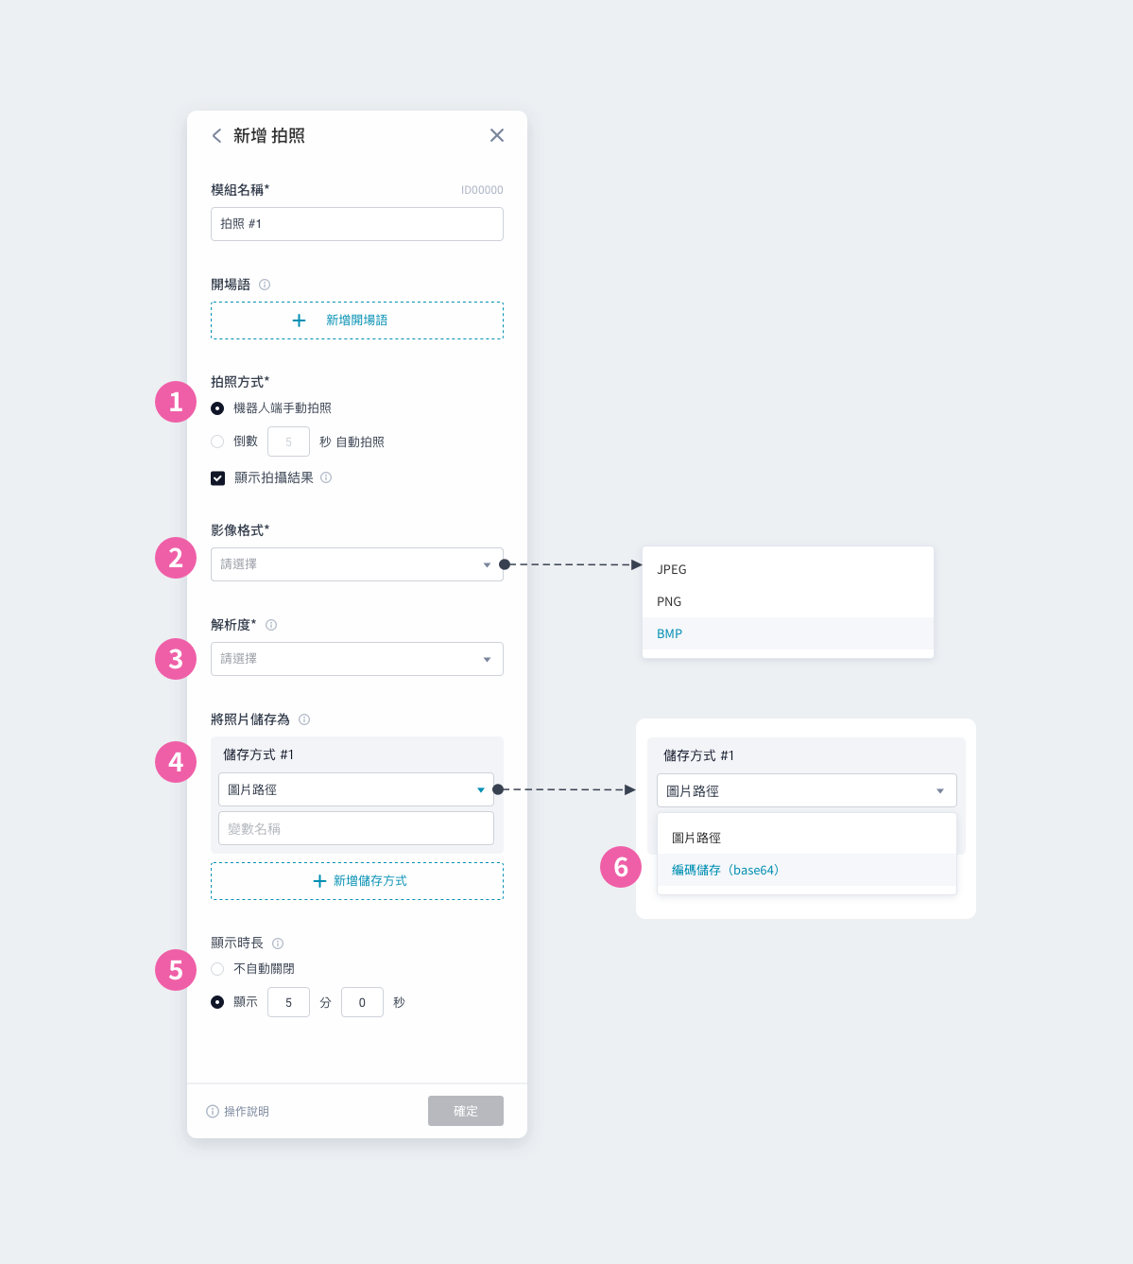
Task: Close the 新增 拍照 panel
Action: 497,136
